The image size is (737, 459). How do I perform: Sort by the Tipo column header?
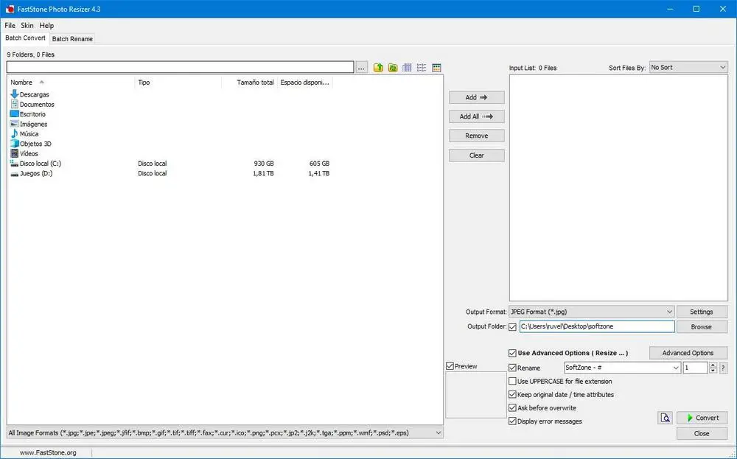(x=178, y=83)
